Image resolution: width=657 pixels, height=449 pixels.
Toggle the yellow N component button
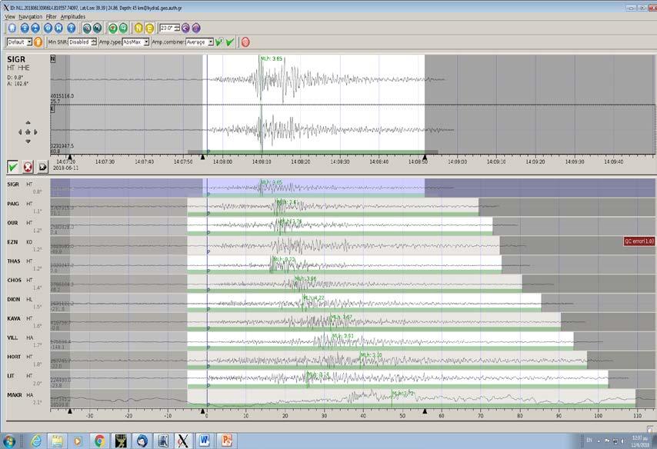click(138, 28)
